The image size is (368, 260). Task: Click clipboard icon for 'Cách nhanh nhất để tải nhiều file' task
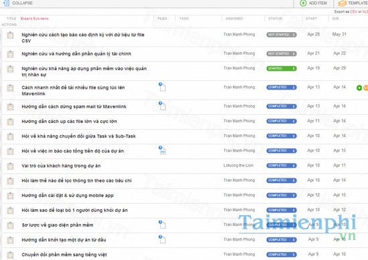click(x=10, y=88)
